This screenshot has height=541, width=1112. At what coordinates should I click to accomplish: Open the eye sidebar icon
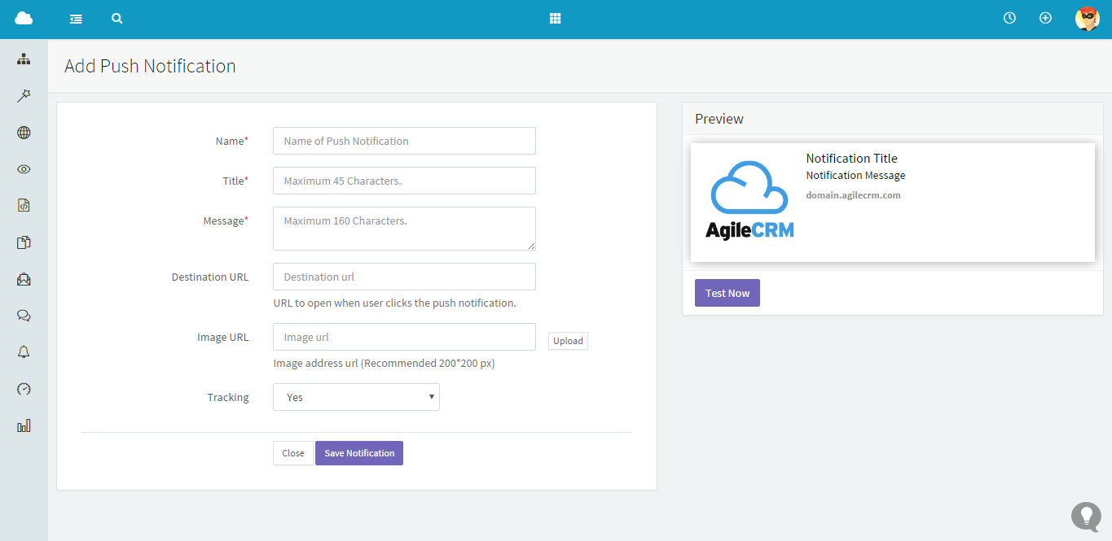[x=24, y=169]
